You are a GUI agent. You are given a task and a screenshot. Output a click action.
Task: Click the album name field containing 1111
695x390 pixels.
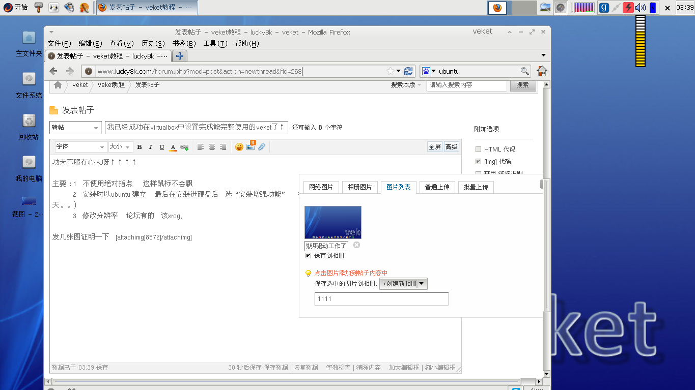click(x=381, y=299)
